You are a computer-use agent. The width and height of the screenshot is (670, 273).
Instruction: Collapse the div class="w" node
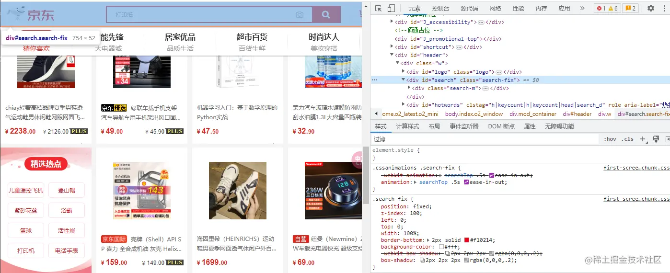[398, 63]
